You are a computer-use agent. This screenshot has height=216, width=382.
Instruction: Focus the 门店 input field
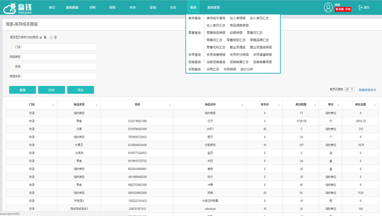pos(59,47)
